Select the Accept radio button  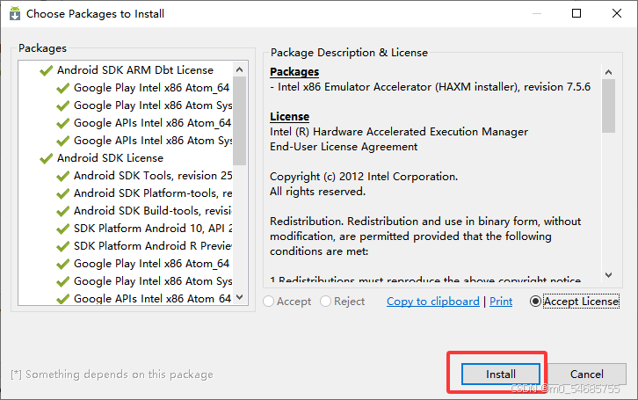point(270,302)
